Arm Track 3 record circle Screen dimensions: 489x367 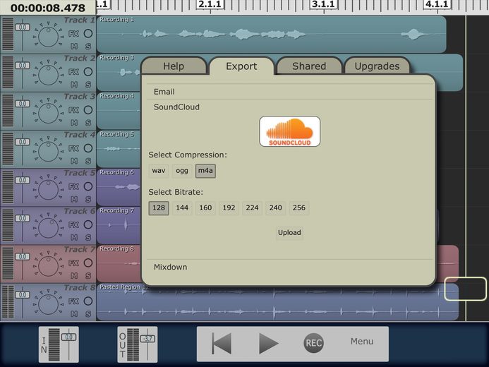click(x=88, y=110)
